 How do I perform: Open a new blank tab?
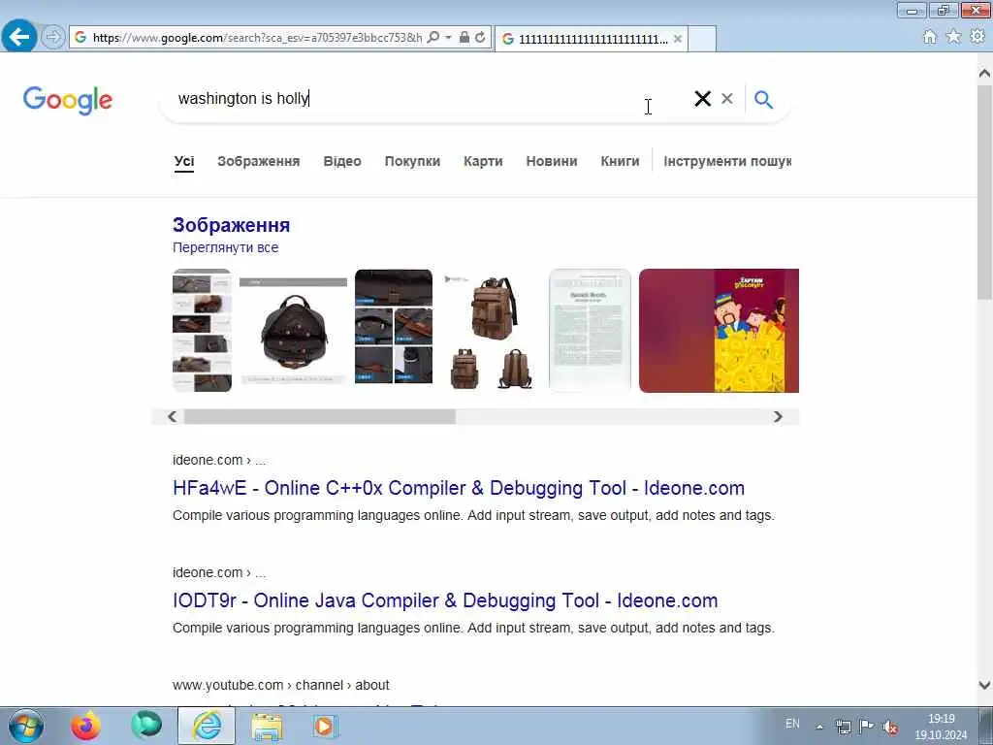[x=702, y=39]
